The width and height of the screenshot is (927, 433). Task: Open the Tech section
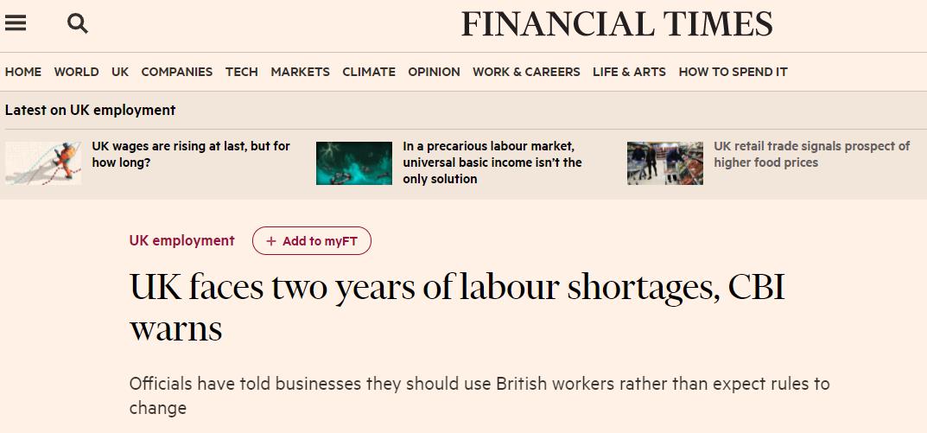pyautogui.click(x=242, y=72)
